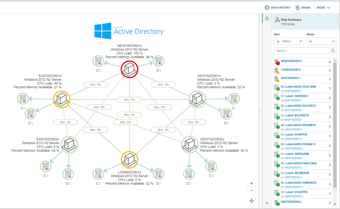Viewport: 340px width, 209px height.
Task: Click EASTADDS02v's C:\ disk icon
Action: coord(46,166)
